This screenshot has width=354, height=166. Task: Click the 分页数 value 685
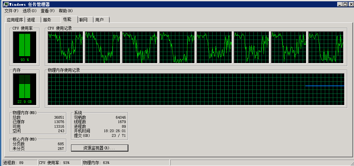click(61, 144)
